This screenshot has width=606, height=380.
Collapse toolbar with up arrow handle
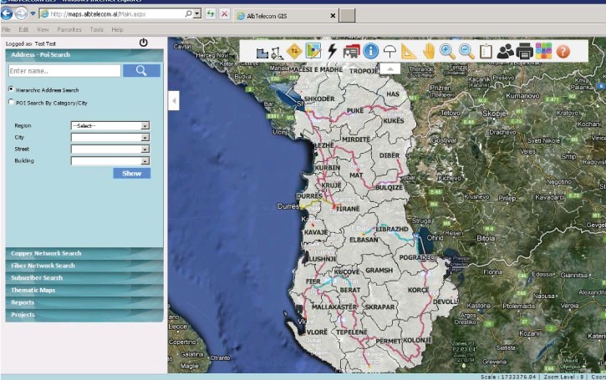pos(390,69)
